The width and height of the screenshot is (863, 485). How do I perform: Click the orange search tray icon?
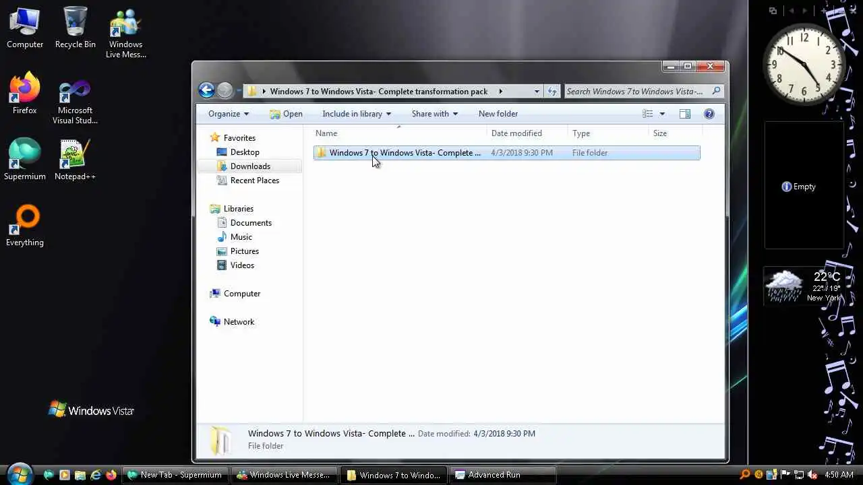click(x=745, y=475)
